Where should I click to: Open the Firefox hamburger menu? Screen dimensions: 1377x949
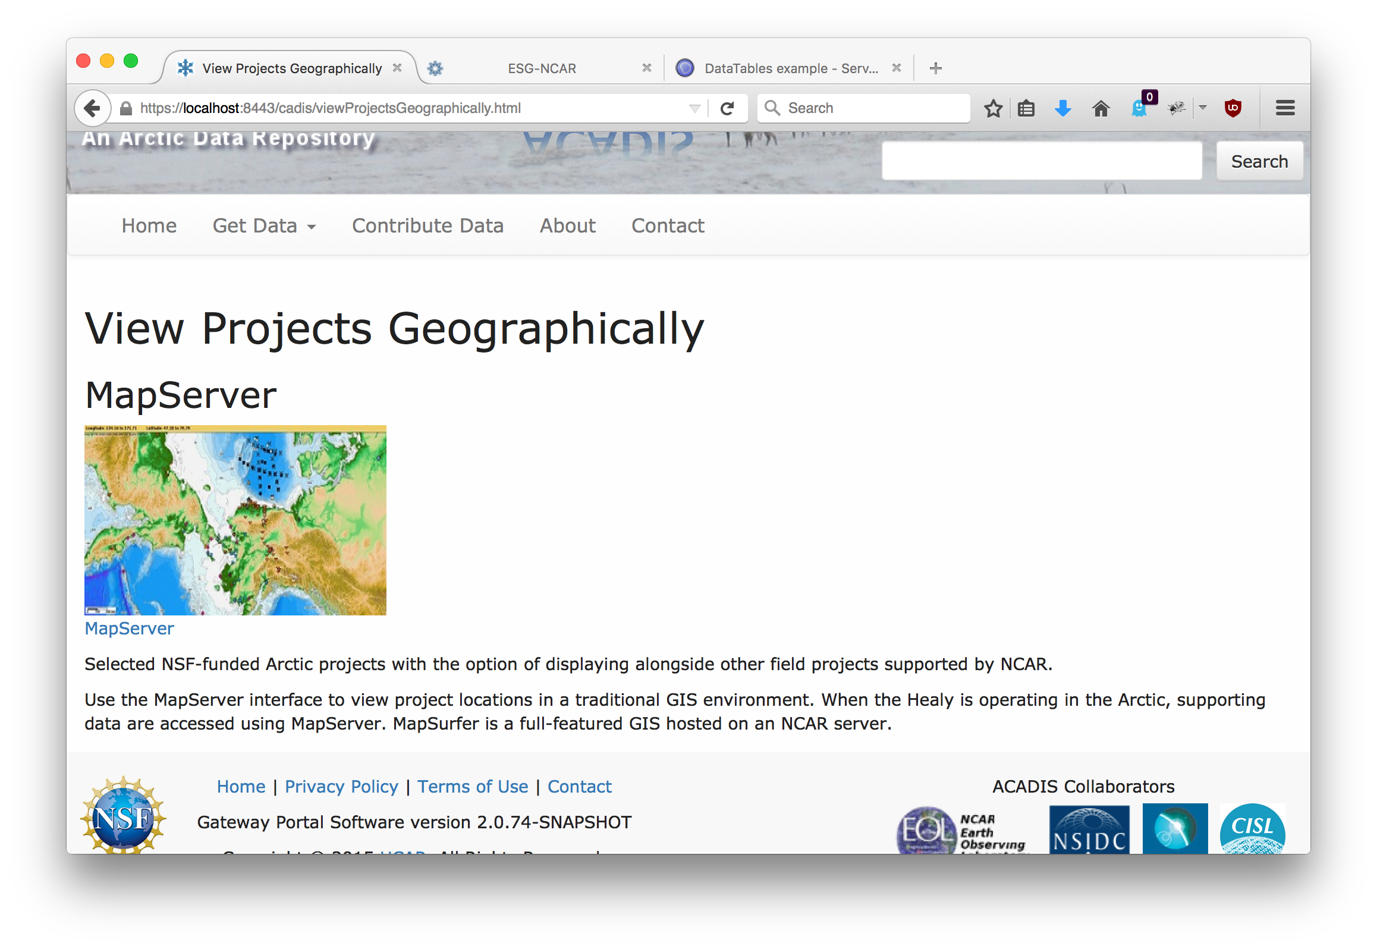point(1285,108)
